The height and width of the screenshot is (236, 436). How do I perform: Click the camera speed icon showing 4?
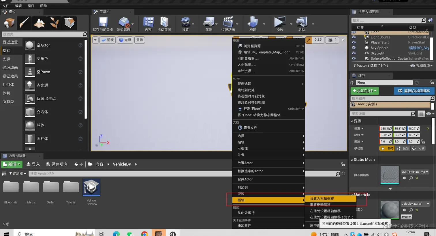pos(330,40)
